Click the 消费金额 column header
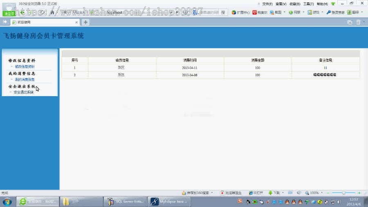This screenshot has height=207, width=368. tap(258, 60)
